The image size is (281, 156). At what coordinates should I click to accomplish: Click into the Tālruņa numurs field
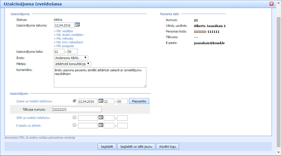pos(76,110)
